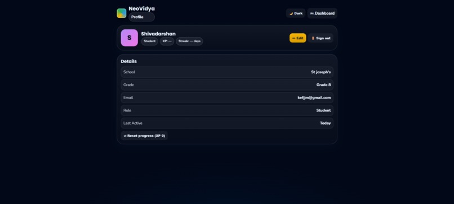Click the yellow Edit button
The image size is (454, 204).
297,38
